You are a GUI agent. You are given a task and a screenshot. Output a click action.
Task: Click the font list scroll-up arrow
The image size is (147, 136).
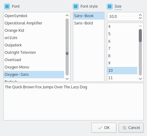coord(67,16)
